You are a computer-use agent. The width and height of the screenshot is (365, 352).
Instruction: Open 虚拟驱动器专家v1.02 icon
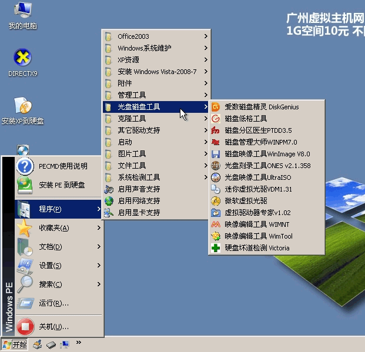[216, 213]
